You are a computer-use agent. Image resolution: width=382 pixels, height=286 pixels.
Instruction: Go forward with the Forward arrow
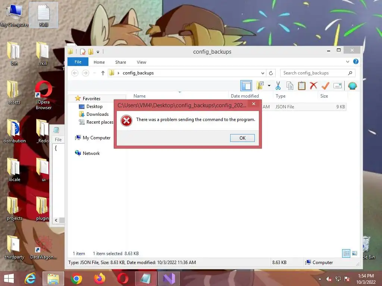(x=85, y=73)
